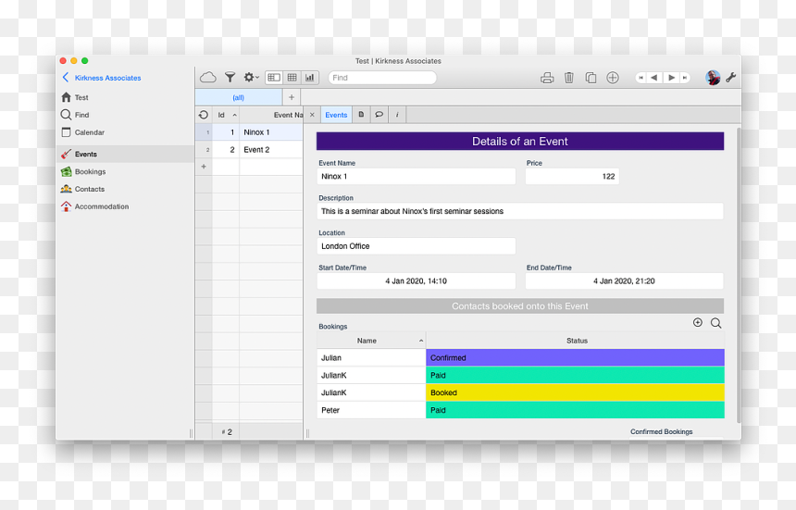
Task: Click Peter's green Paid status cell
Action: point(575,410)
